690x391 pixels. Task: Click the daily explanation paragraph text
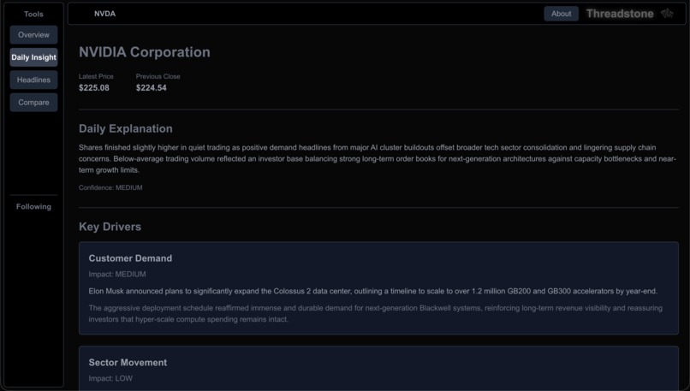(378, 159)
